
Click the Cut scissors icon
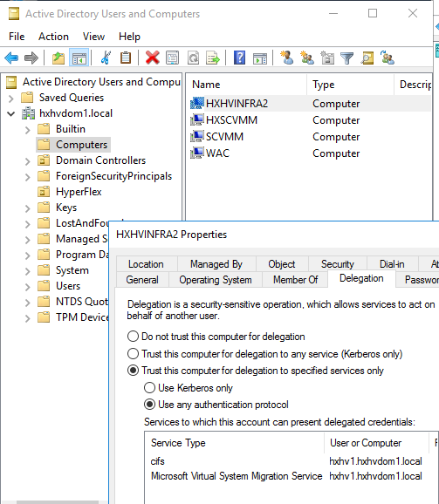tap(106, 58)
